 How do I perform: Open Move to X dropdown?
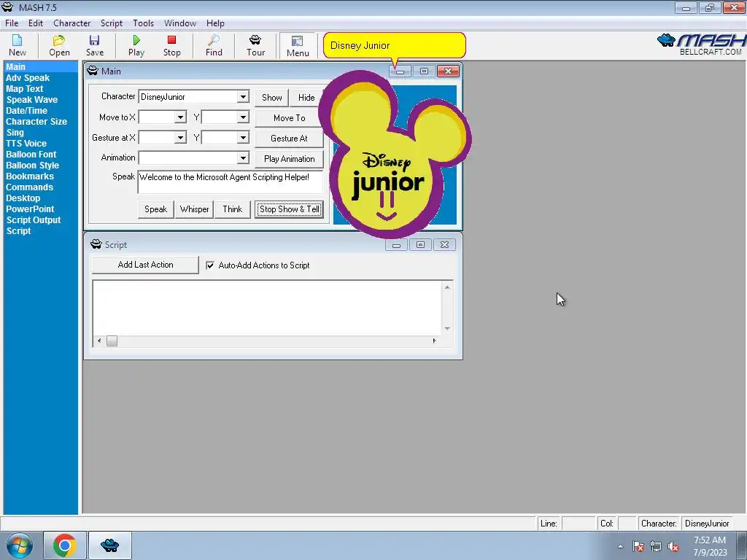(180, 117)
